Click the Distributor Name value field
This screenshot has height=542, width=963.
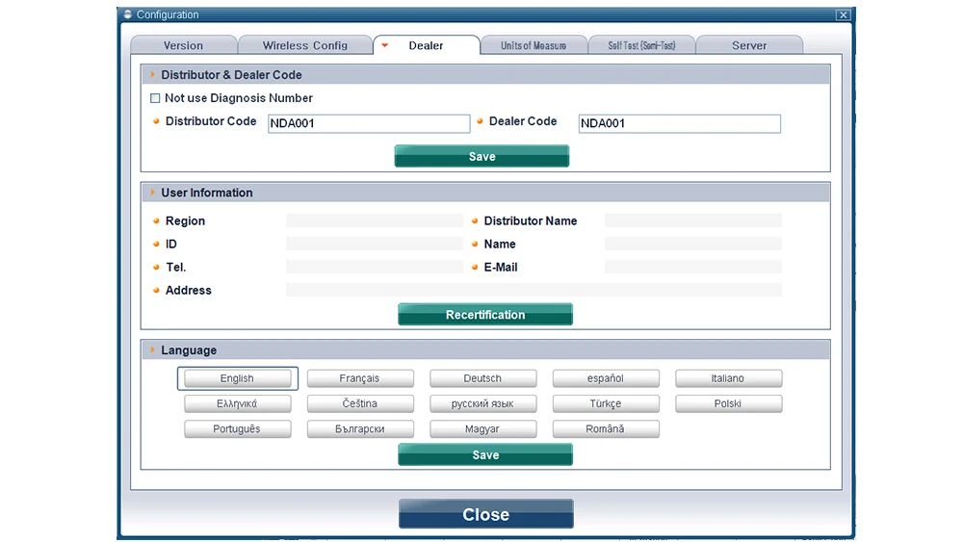693,220
